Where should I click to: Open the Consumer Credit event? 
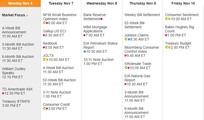click(56, 104)
